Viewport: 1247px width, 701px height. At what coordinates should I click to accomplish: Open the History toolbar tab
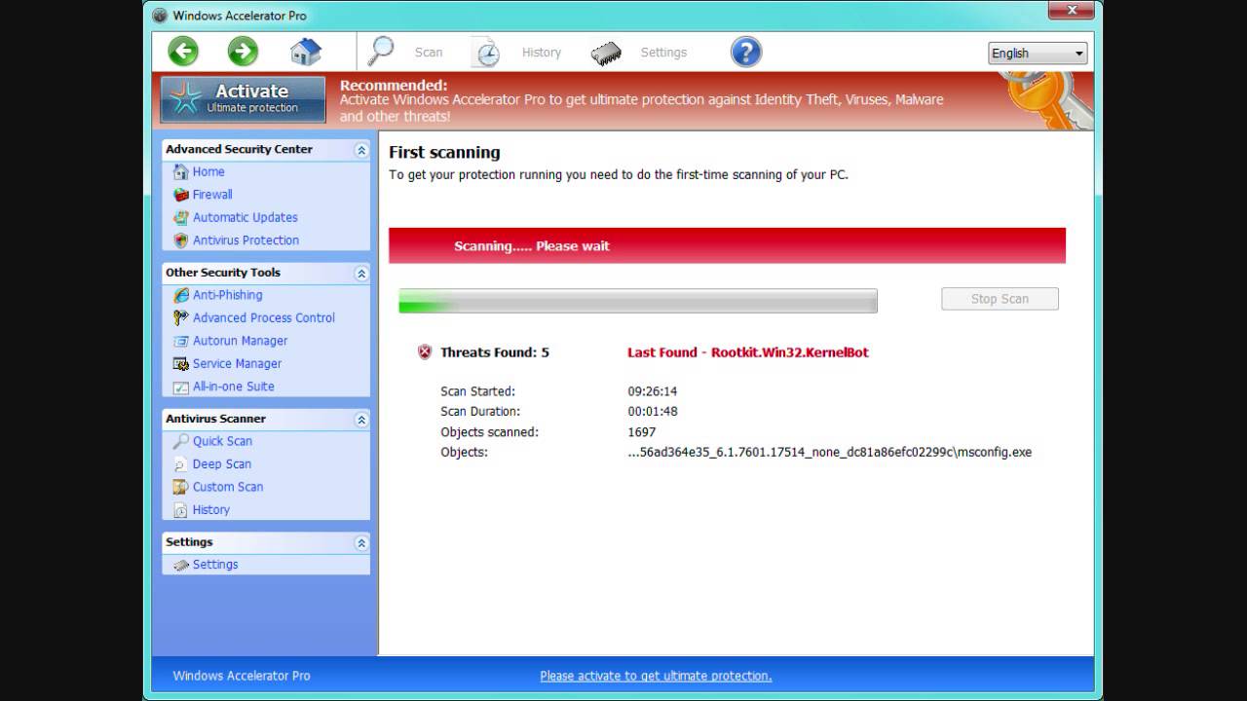click(541, 53)
